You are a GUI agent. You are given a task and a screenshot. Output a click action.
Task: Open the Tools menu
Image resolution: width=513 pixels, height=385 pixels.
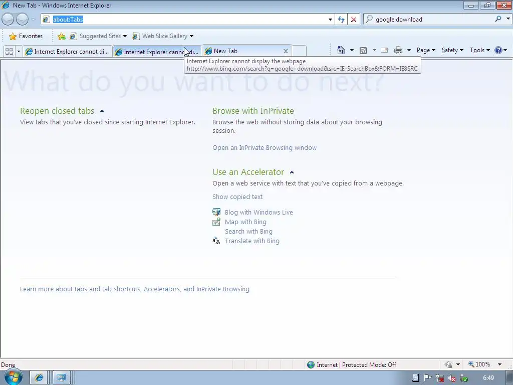[x=479, y=50]
